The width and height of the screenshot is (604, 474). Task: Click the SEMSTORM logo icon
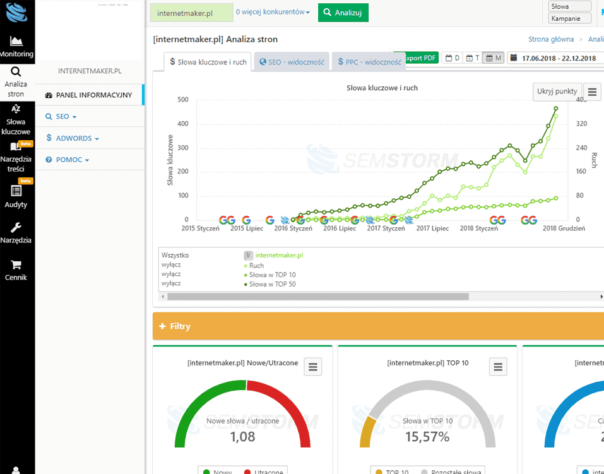click(x=16, y=13)
